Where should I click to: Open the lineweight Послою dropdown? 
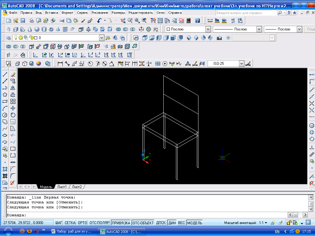(x=300, y=29)
